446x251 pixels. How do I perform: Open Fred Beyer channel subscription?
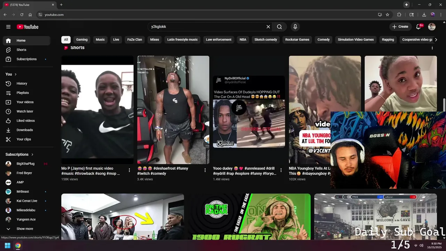pyautogui.click(x=26, y=173)
